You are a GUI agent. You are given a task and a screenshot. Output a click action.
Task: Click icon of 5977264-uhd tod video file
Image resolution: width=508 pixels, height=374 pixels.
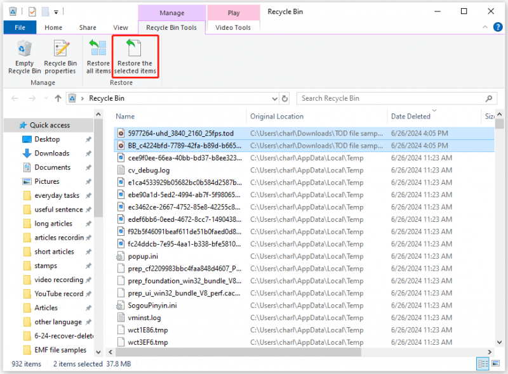tap(121, 133)
